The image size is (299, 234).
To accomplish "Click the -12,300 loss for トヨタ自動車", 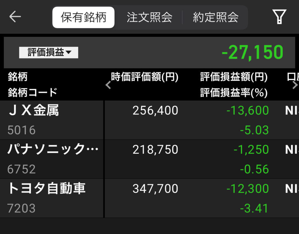I will (x=248, y=189).
